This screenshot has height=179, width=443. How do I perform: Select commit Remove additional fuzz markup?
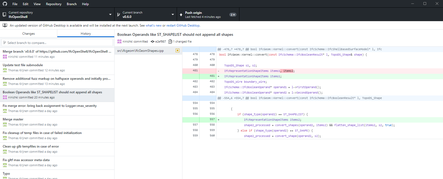[57, 81]
